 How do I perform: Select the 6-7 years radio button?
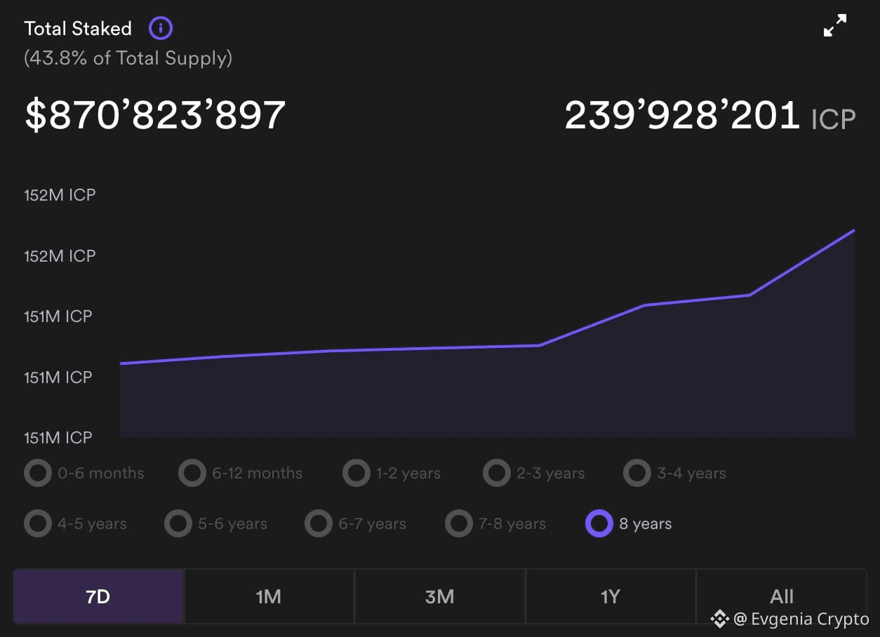(x=319, y=523)
